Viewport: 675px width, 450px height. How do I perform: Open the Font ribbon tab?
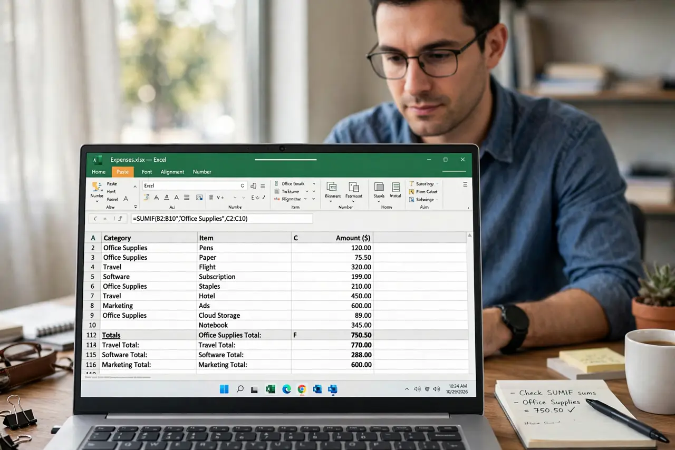click(x=147, y=172)
